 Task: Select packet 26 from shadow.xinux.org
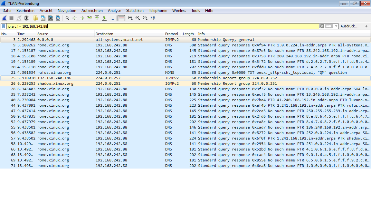click(x=185, y=83)
